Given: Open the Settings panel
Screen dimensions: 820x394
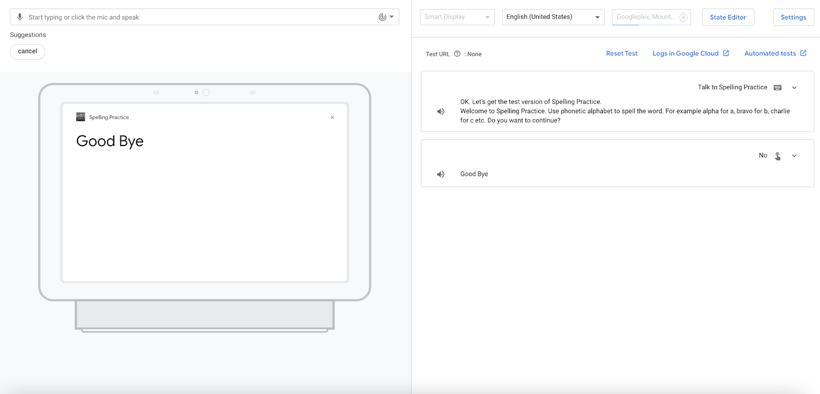Looking at the screenshot, I should [793, 17].
